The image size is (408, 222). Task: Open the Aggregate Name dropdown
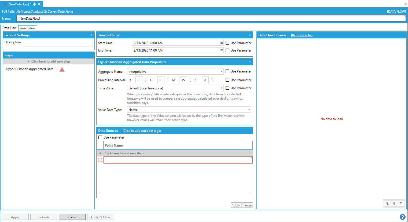[x=222, y=72]
